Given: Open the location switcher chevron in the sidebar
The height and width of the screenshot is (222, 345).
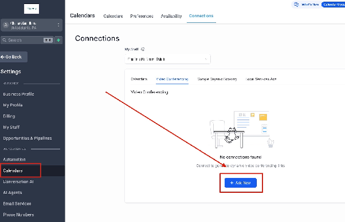Looking at the screenshot, I should (x=58, y=25).
